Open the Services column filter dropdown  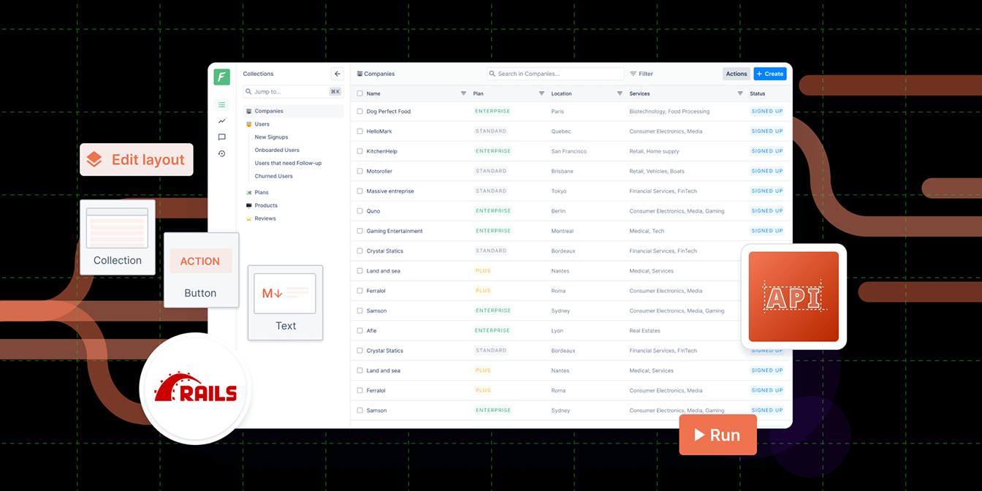740,94
